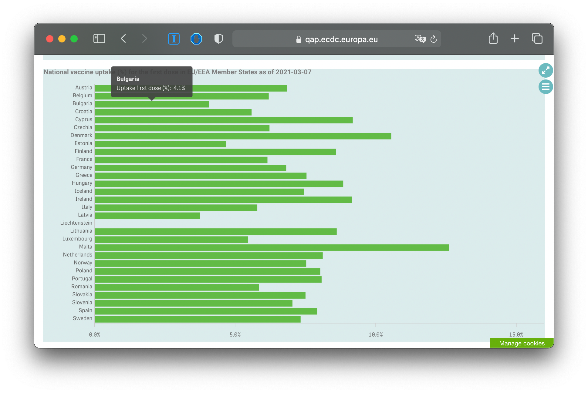The width and height of the screenshot is (588, 393).
Task: Open a new tab with plus icon
Action: click(515, 39)
